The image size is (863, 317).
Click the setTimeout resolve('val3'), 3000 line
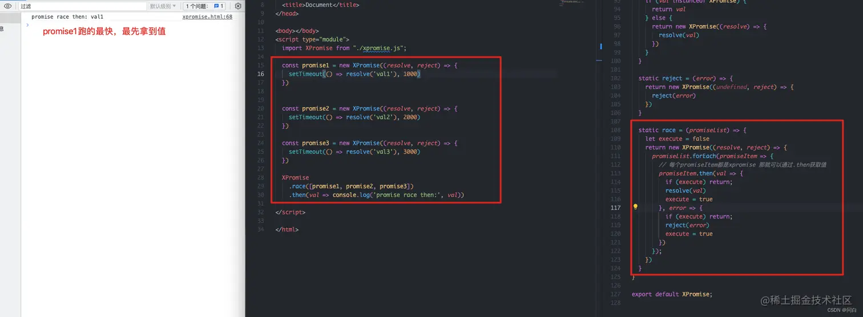click(354, 152)
